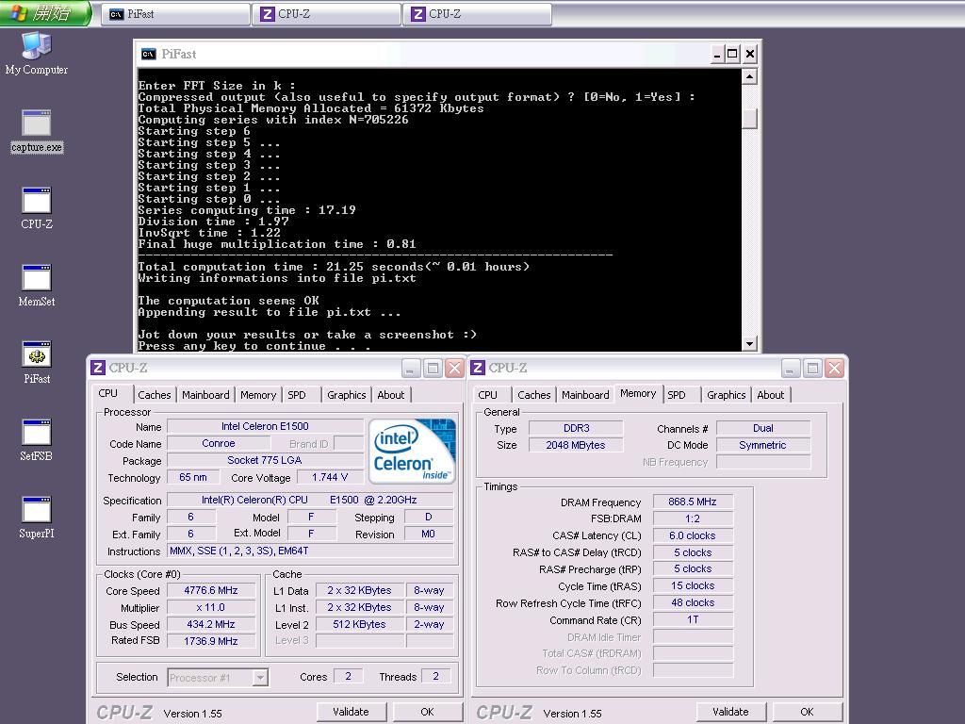Image resolution: width=965 pixels, height=724 pixels.
Task: Click the FSB:DRAM ratio value 1:2
Action: [x=693, y=518]
